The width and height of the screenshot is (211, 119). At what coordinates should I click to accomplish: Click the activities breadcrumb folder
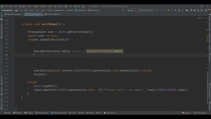[x=70, y=10]
